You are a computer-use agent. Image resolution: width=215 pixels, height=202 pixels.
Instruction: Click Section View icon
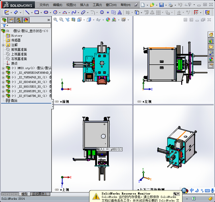pos(73,20)
